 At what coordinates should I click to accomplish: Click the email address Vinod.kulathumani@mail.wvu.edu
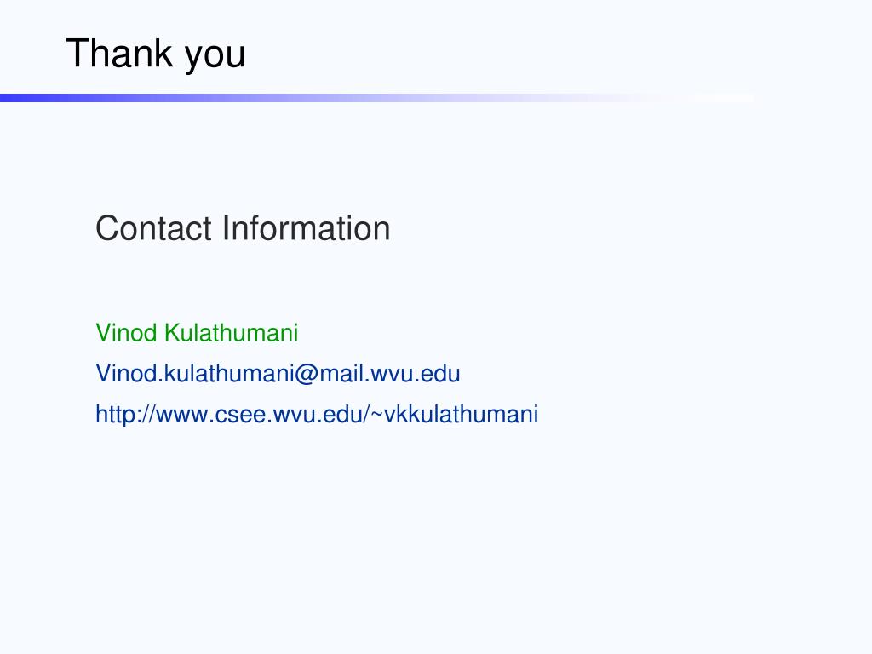pyautogui.click(x=278, y=374)
